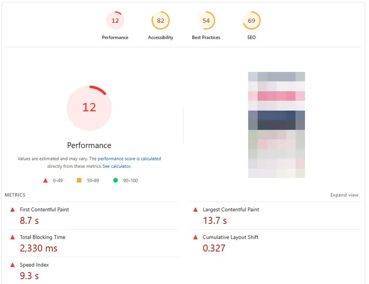Image resolution: width=369 pixels, height=284 pixels.
Task: Click the red triangle beside Cumulative Layout Shift
Action: [195, 237]
